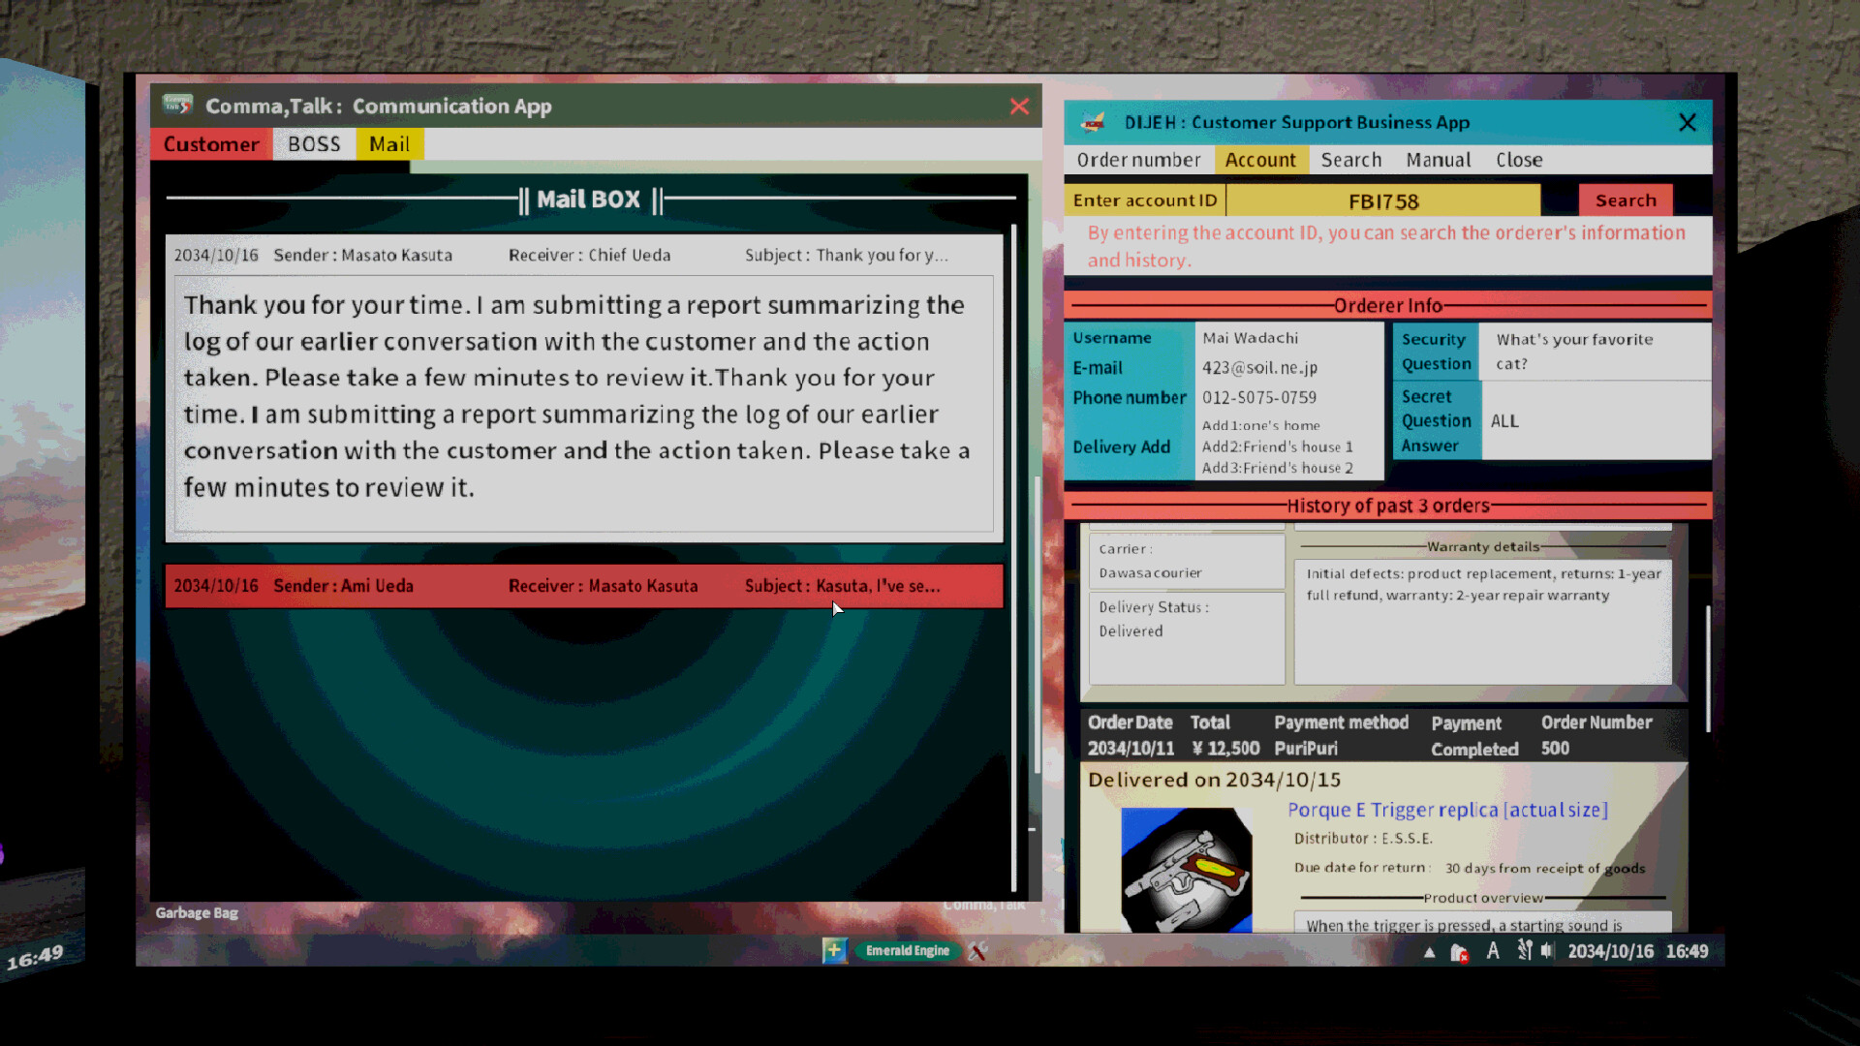Click the Order number menu item
Image resolution: width=1860 pixels, height=1046 pixels.
pos(1138,160)
